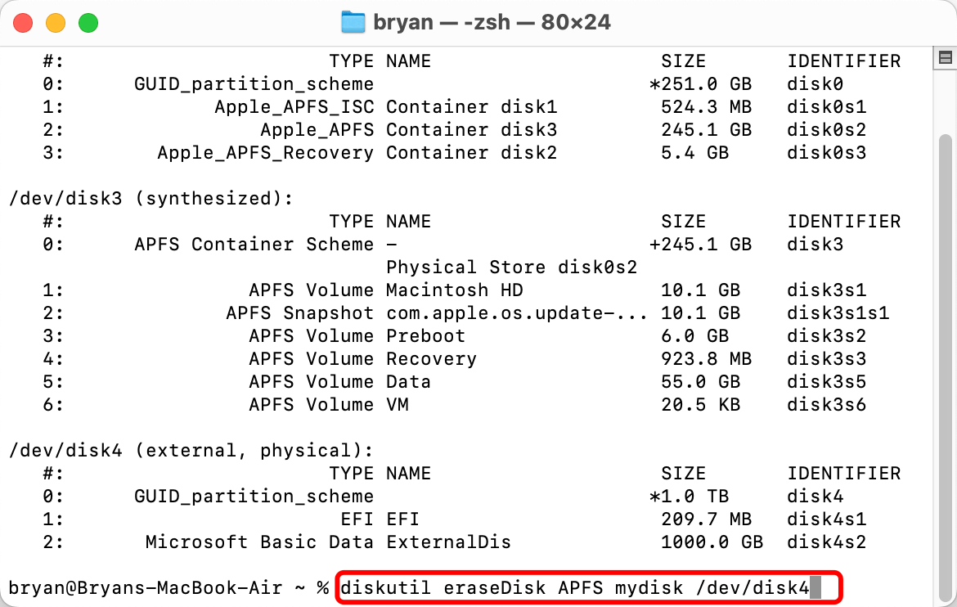
Task: Click the green full-screen button
Action: pos(88,23)
